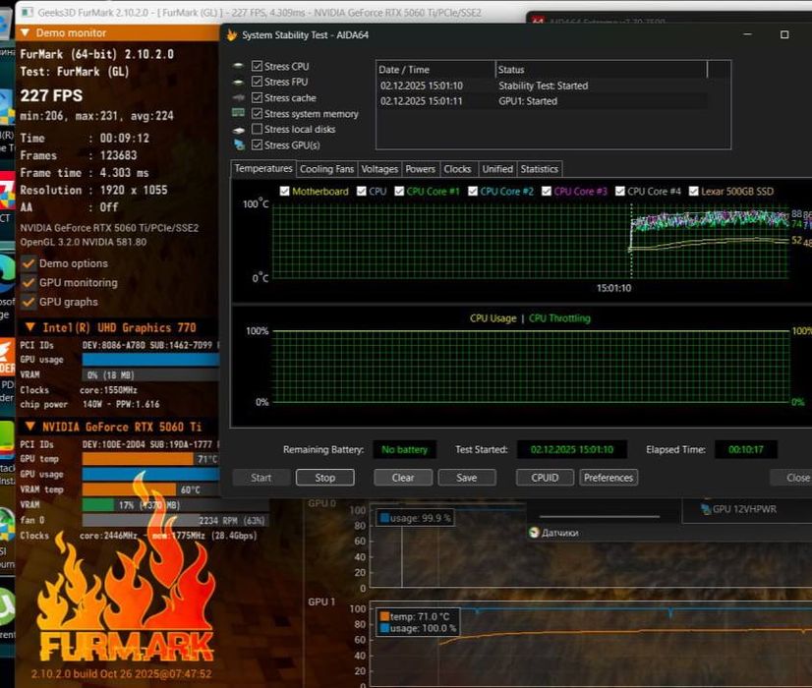Toggle CPU Core #3 graph checkbox
The image size is (812, 688).
pyautogui.click(x=547, y=191)
